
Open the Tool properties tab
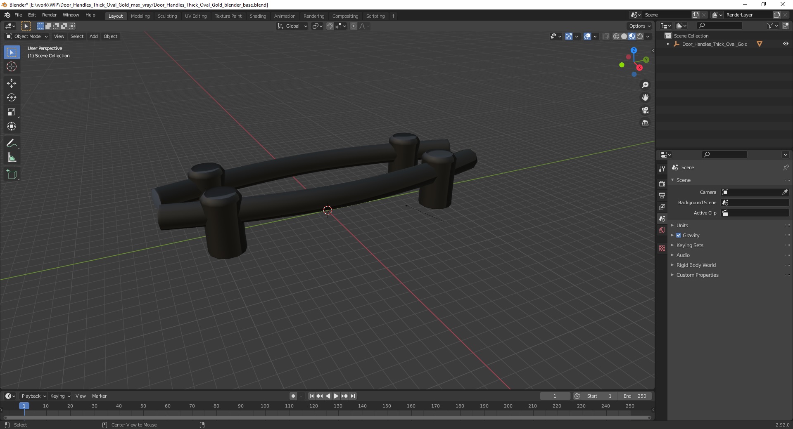(662, 169)
